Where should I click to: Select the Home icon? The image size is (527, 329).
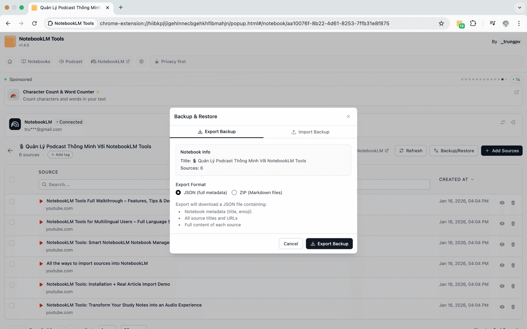10,61
